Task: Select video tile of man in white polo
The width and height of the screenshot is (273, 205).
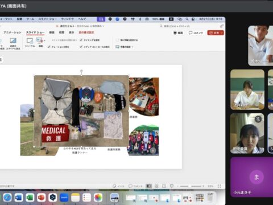Action: click(x=260, y=46)
